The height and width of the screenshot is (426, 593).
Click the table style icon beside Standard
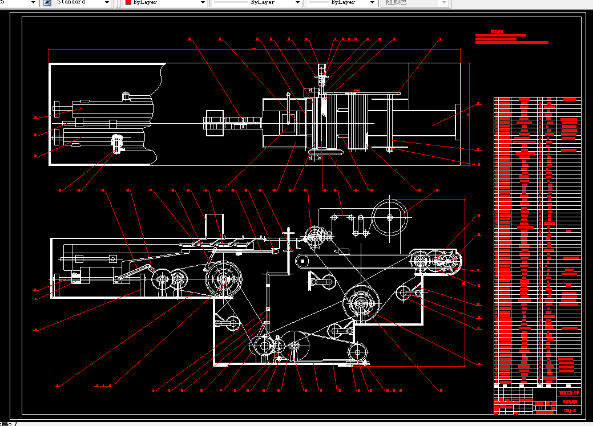click(x=47, y=3)
